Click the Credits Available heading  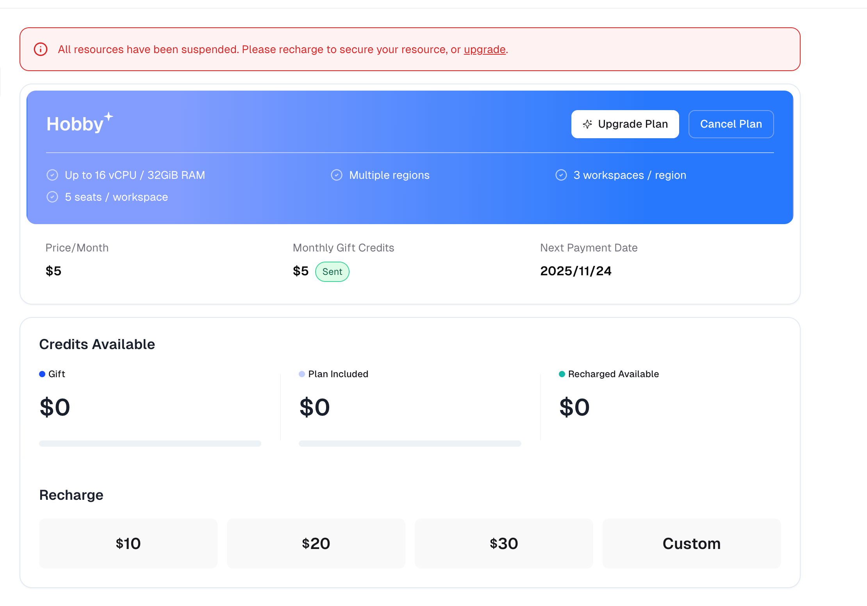point(97,344)
